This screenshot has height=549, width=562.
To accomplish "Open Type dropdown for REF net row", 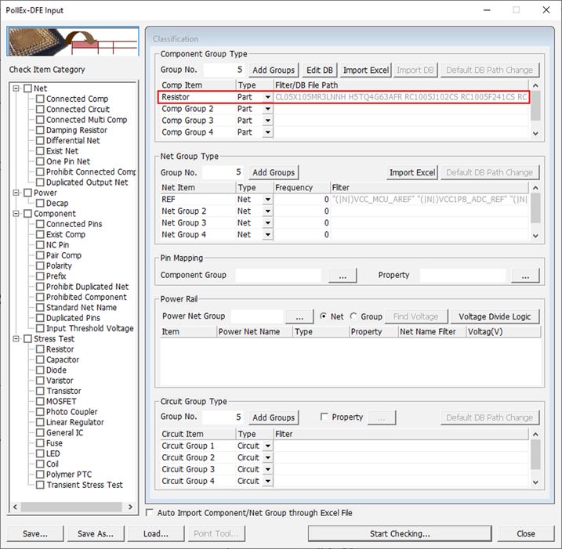I will pos(267,200).
